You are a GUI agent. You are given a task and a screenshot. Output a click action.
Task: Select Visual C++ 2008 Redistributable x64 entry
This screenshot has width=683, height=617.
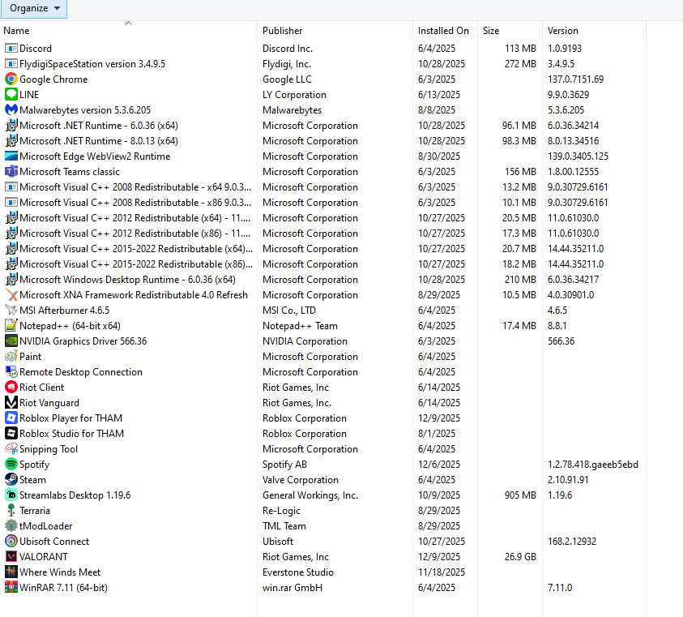tap(325, 187)
